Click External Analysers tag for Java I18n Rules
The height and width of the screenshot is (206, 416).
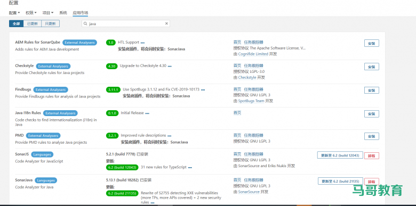pyautogui.click(x=60, y=113)
